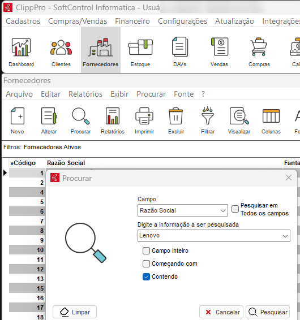Image resolution: width=300 pixels, height=320 pixels.
Task: Click the Visualizar toolbar icon
Action: point(239,116)
